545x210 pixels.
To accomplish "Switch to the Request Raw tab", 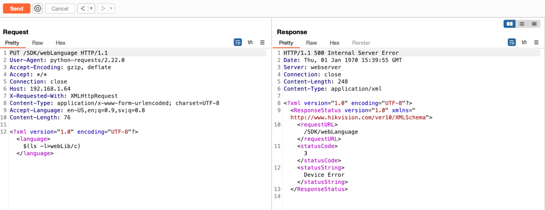I will (37, 43).
